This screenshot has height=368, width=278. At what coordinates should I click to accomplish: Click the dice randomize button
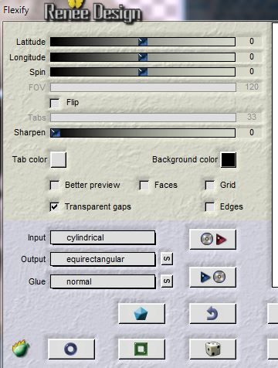(x=212, y=349)
